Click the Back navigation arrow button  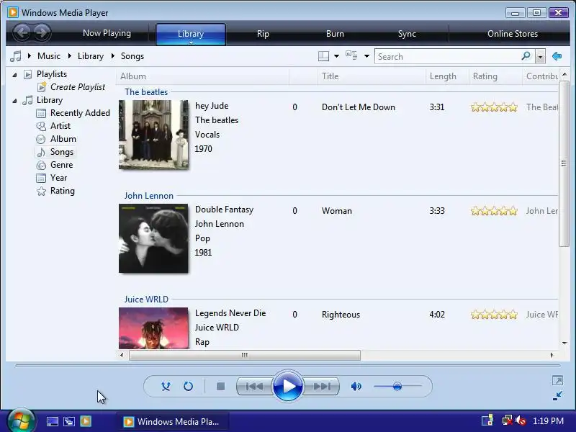coord(22,32)
